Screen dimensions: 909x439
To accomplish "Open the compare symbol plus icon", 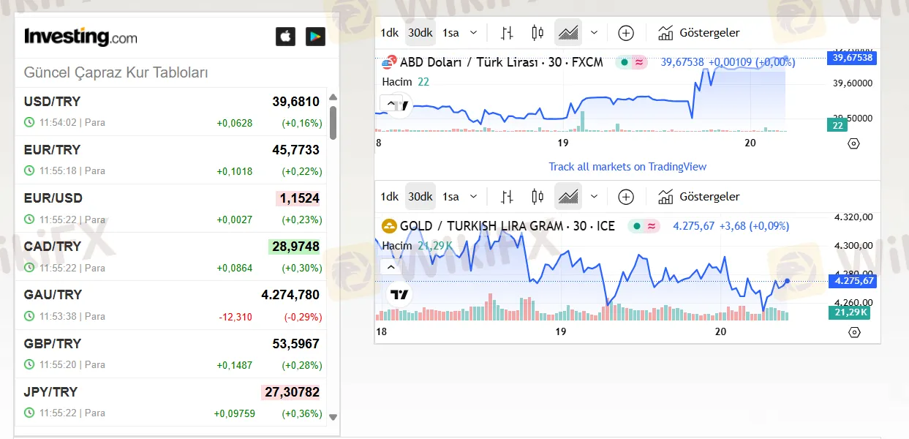I will coord(625,32).
